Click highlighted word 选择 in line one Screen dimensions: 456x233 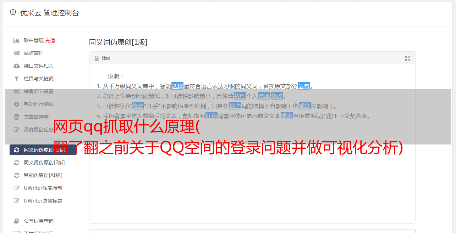coord(177,86)
